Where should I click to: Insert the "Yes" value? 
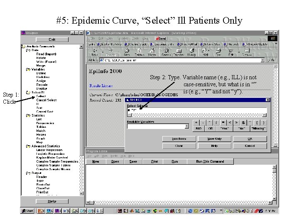(x=224, y=129)
